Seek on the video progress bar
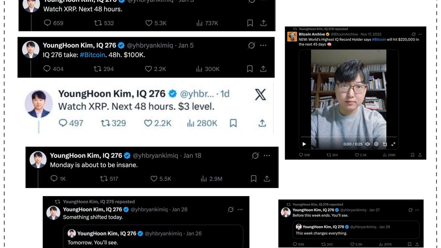The image size is (441, 248). 349,137
